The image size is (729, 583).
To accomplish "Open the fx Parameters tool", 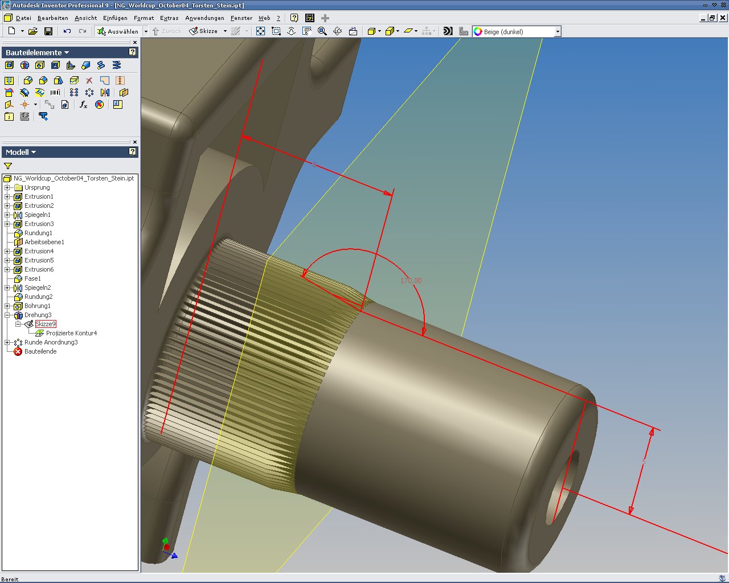I will pyautogui.click(x=84, y=105).
